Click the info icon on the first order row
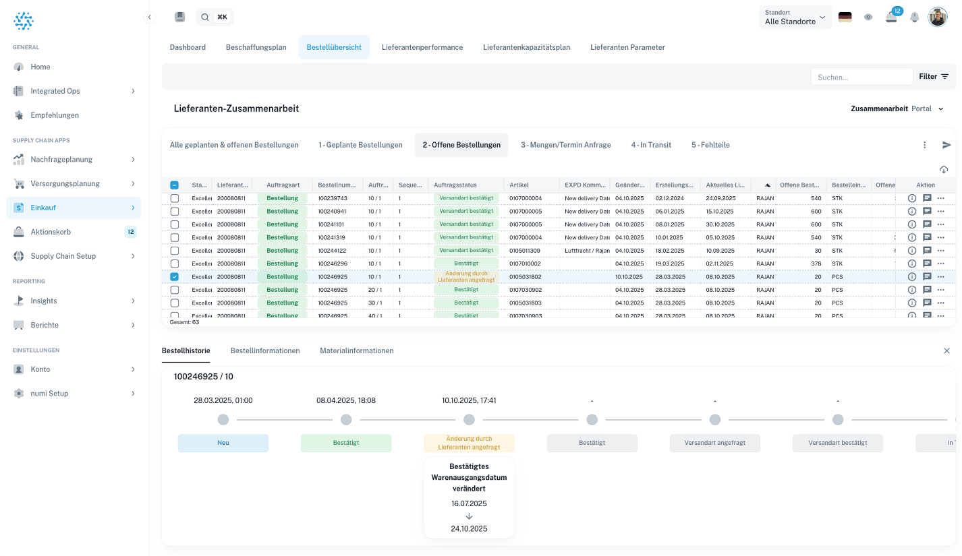 (912, 198)
